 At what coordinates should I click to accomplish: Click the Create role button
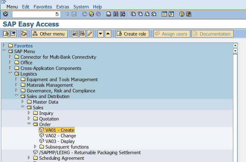132,34
